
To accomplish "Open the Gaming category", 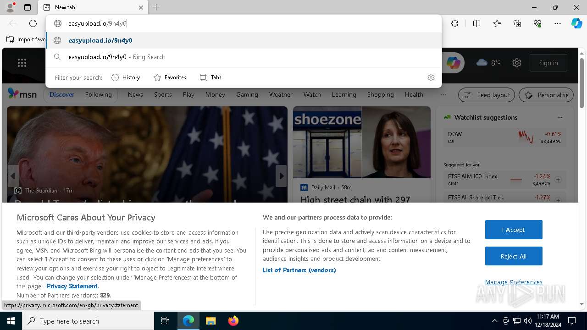I will coord(247,94).
